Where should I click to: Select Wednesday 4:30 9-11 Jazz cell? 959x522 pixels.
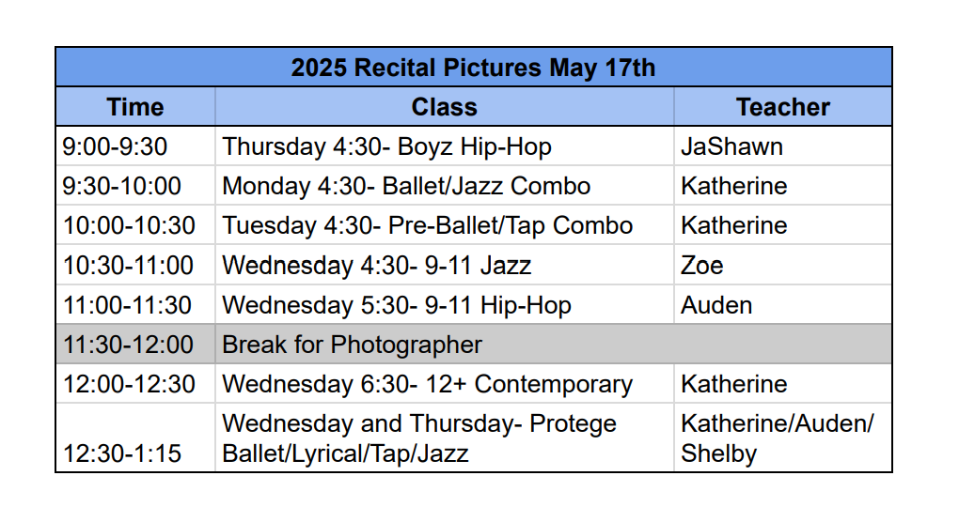pyautogui.click(x=376, y=266)
